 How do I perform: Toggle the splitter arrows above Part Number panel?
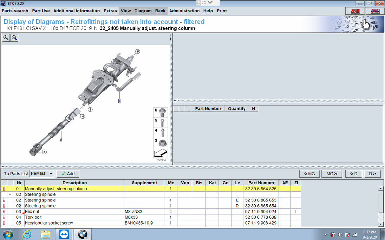[177, 101]
